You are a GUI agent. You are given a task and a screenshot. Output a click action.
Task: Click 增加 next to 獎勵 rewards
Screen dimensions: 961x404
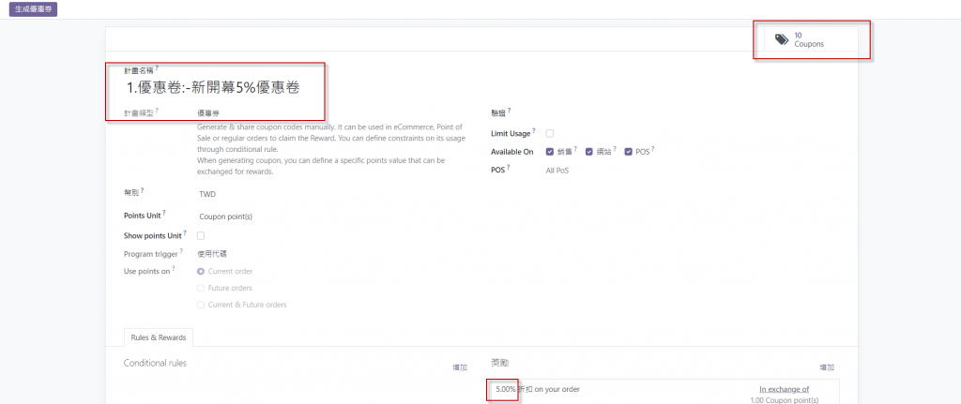click(827, 367)
